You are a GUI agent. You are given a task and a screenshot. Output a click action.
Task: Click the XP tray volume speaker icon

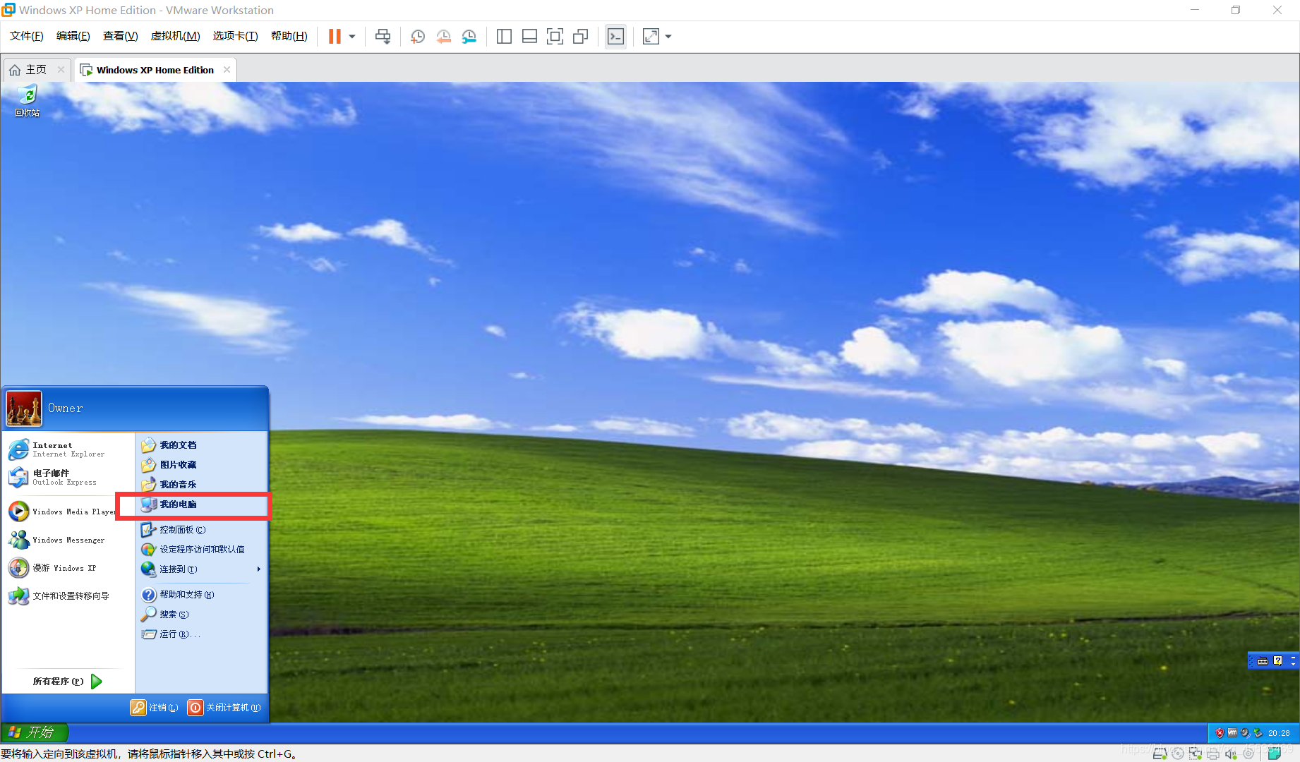point(1245,733)
